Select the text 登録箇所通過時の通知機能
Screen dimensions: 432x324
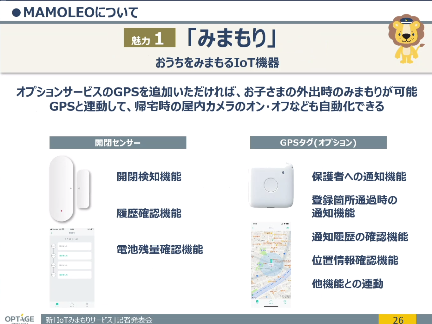tap(355, 206)
